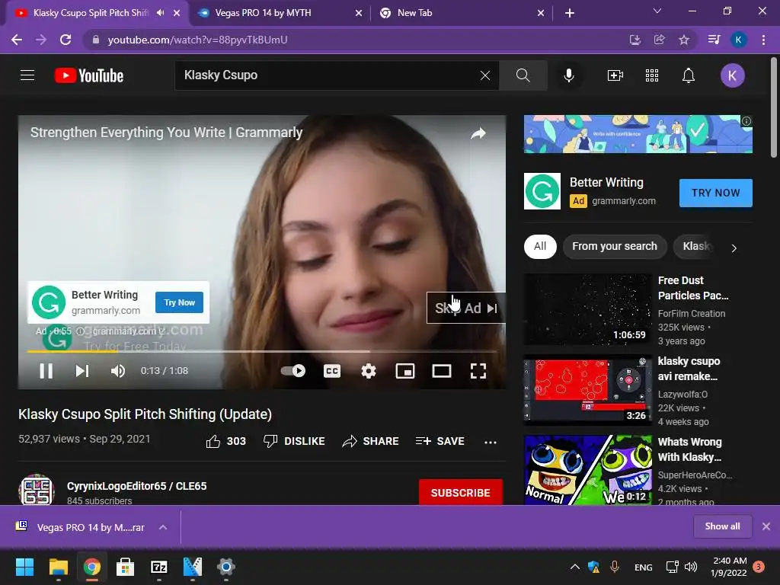Open the YouTube apps grid
This screenshot has height=585, width=780.
(x=652, y=75)
